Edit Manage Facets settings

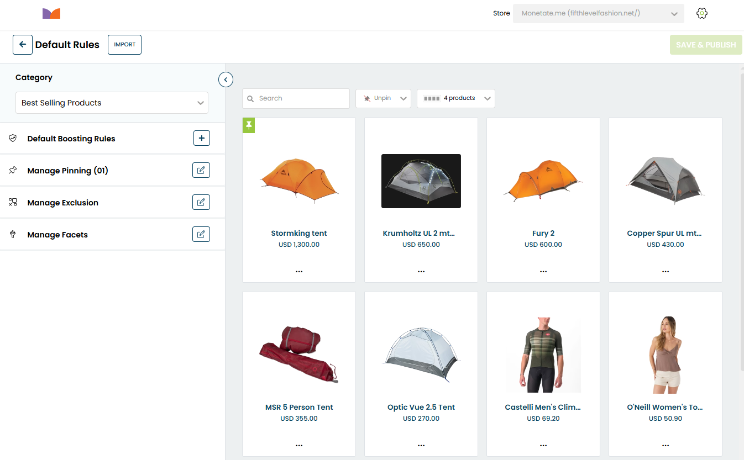coord(201,235)
